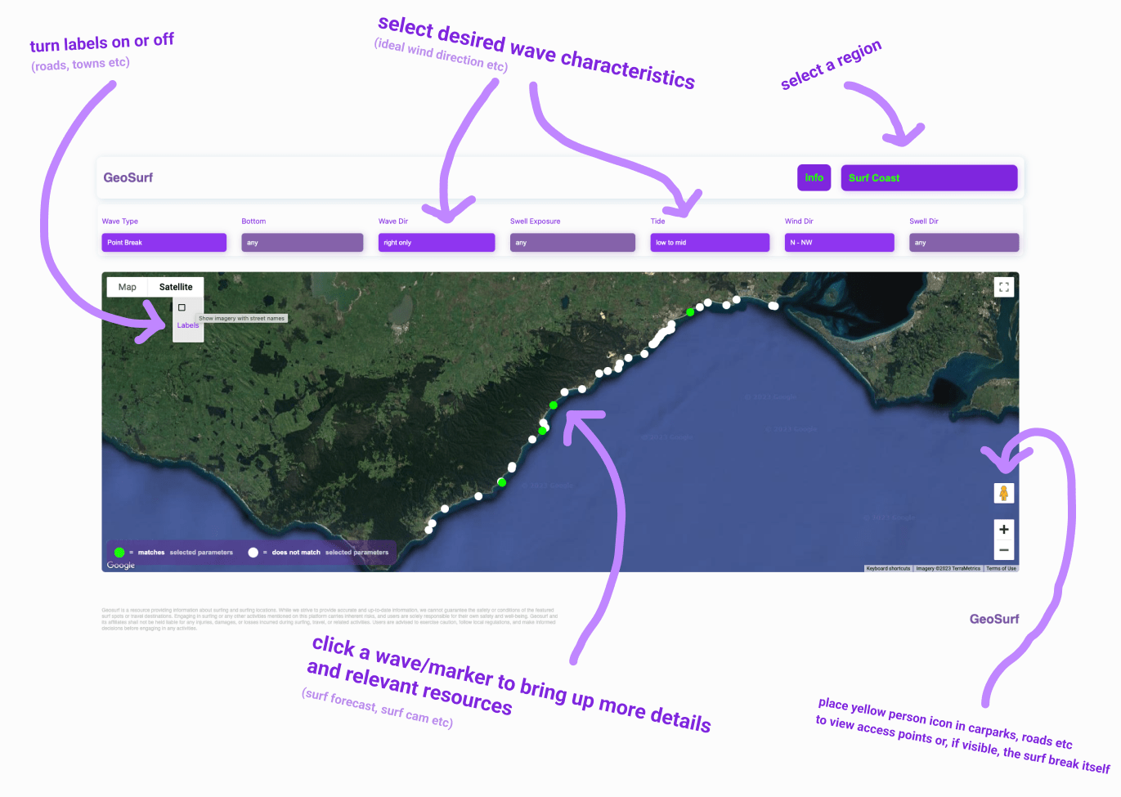This screenshot has width=1121, height=797.
Task: Click the easternmost white wave marker
Action: [x=773, y=306]
